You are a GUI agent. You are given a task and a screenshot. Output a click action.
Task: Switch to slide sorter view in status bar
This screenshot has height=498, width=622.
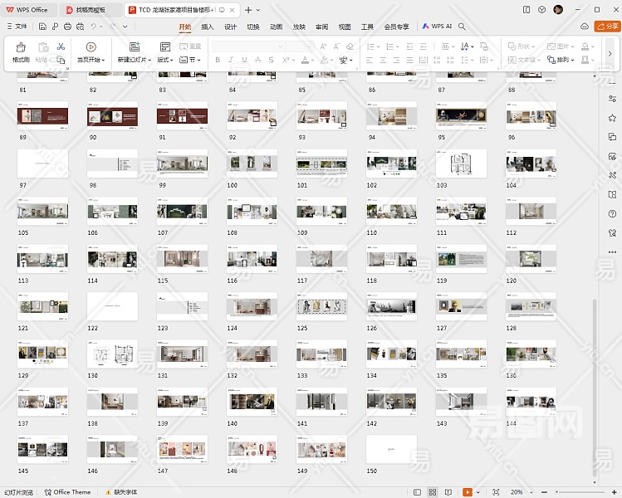tap(433, 492)
